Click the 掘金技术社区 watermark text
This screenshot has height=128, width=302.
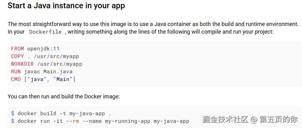click(x=225, y=119)
